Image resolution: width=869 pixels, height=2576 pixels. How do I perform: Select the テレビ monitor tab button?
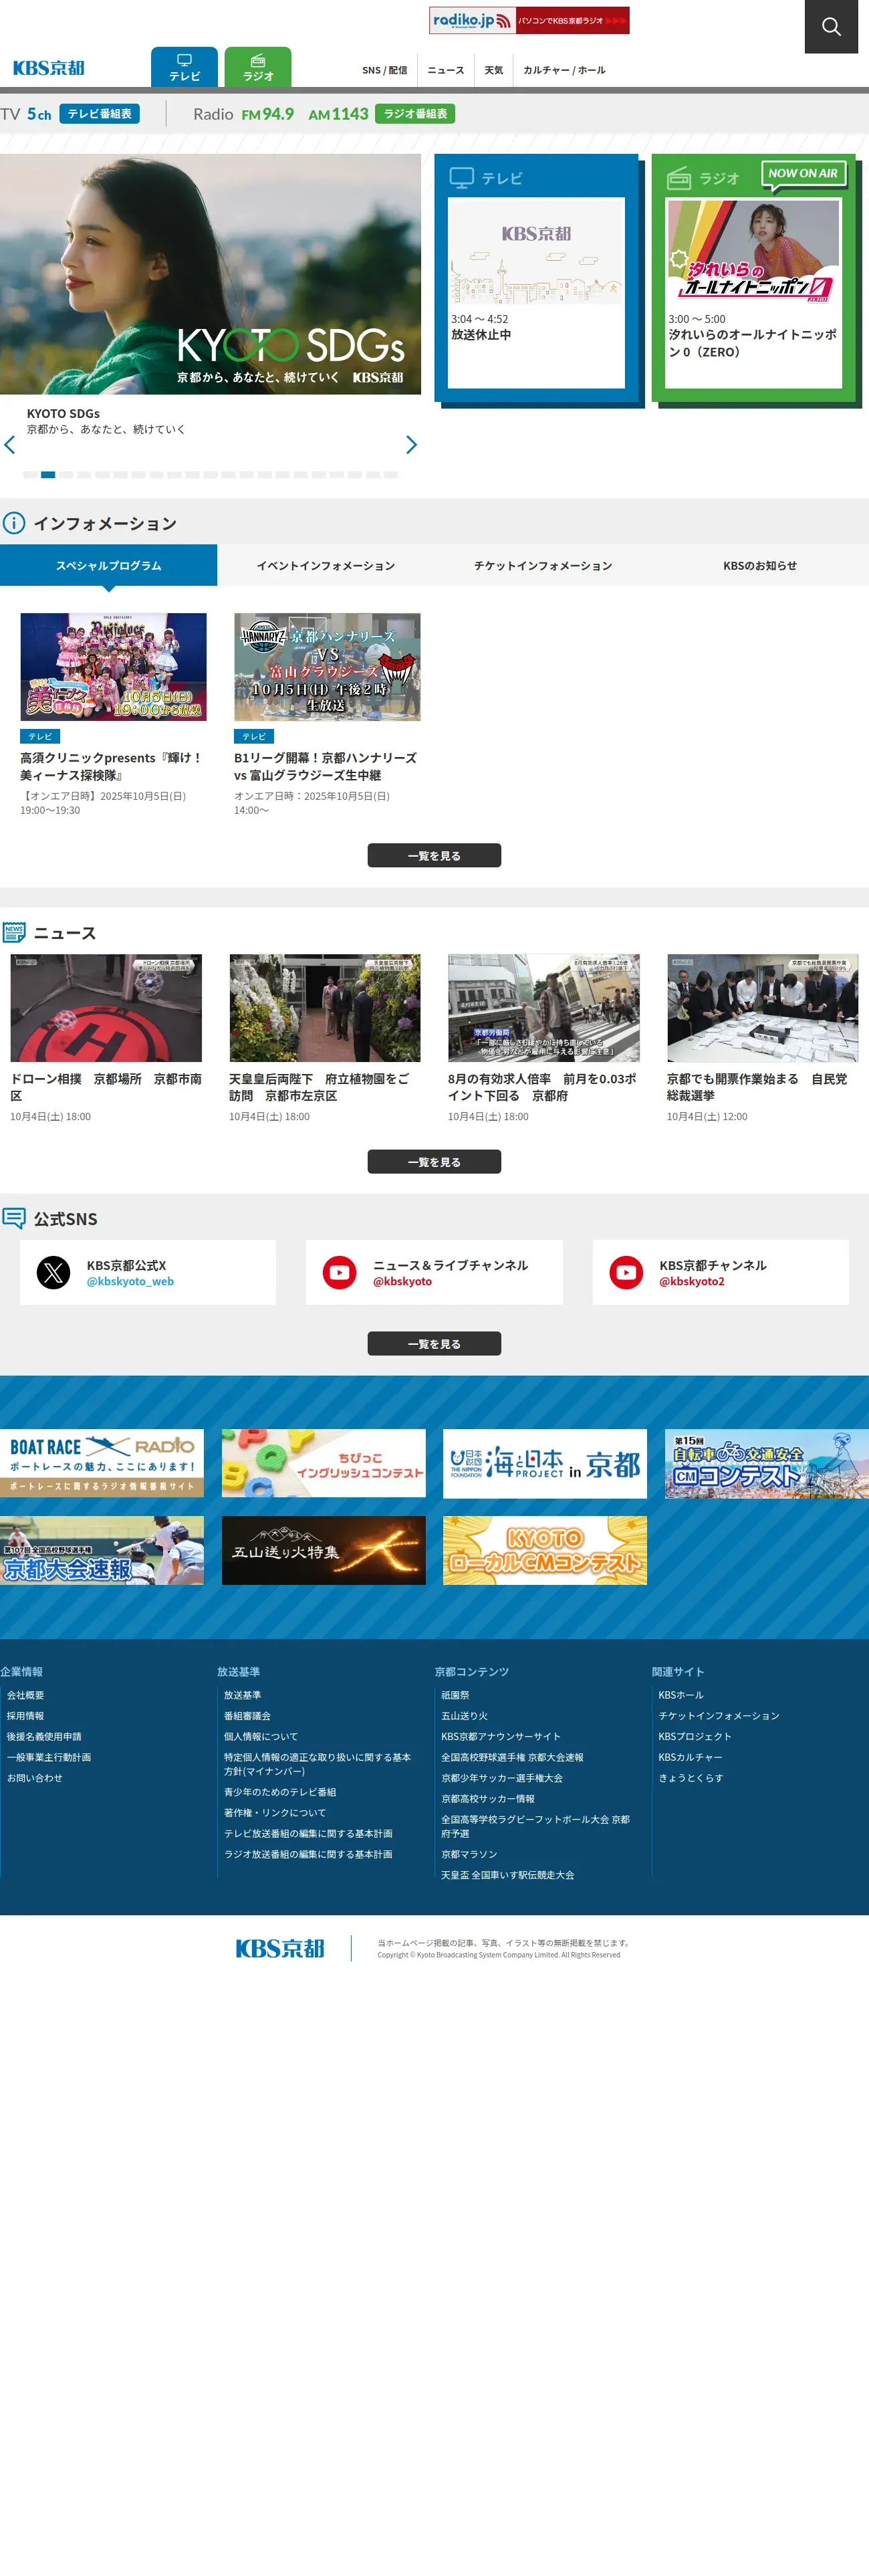click(x=184, y=67)
